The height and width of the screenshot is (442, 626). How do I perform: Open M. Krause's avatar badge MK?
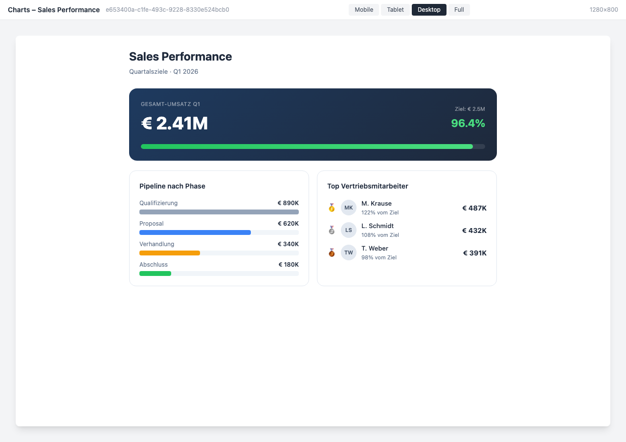pos(348,207)
